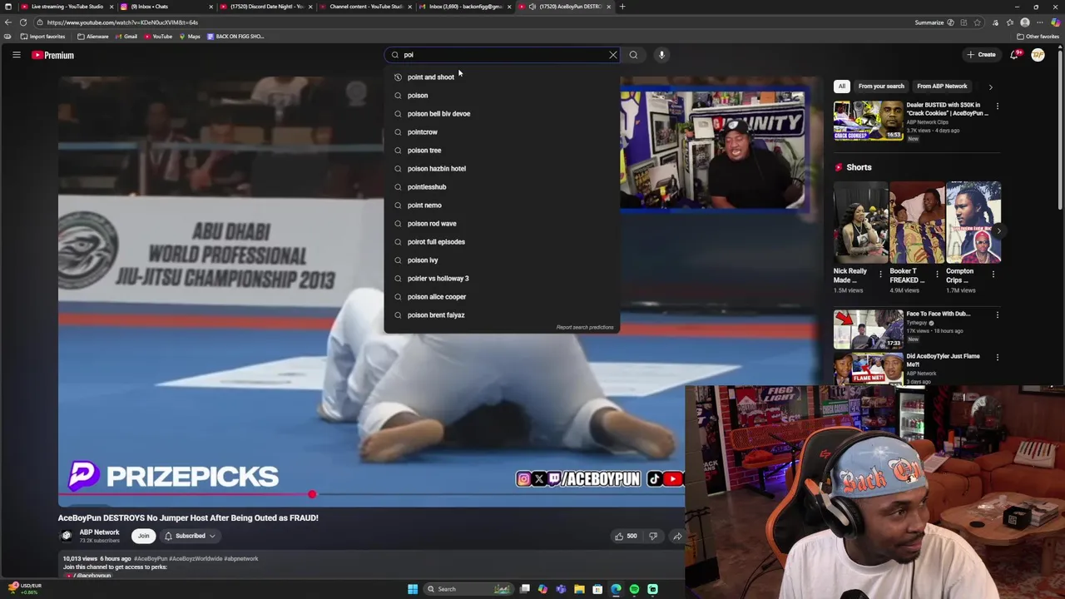Open a new browser tab with plus
The image size is (1065, 599).
click(x=622, y=7)
